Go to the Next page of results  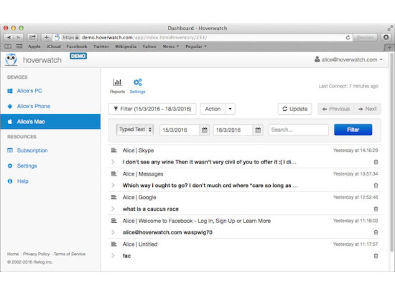(x=367, y=109)
